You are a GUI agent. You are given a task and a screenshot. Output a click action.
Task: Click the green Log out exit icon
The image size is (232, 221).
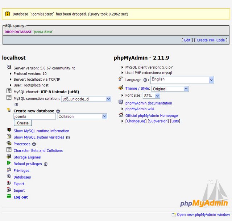[9, 196]
